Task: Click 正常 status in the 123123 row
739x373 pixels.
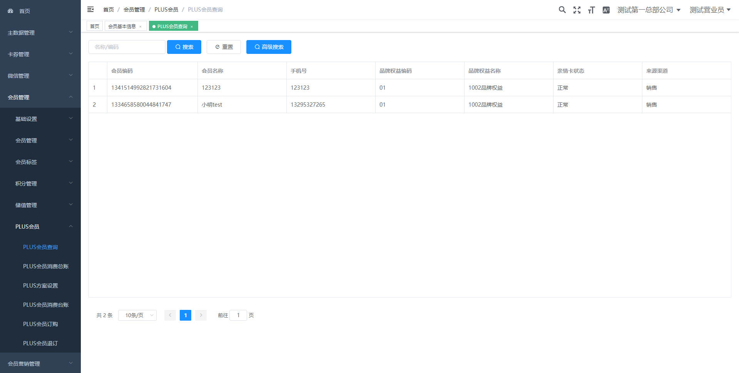Action: [563, 88]
